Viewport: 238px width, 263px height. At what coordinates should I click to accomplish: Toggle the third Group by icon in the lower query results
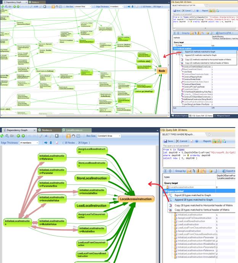point(198,171)
